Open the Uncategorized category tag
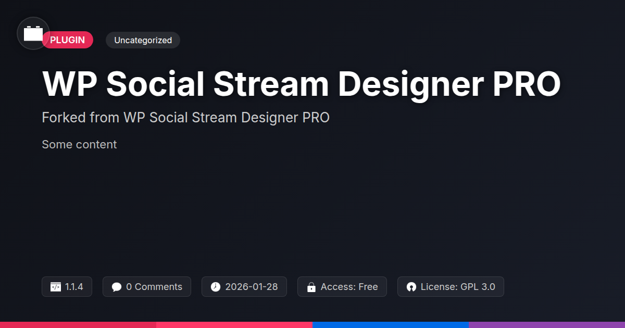This screenshot has height=328, width=625. coord(143,40)
